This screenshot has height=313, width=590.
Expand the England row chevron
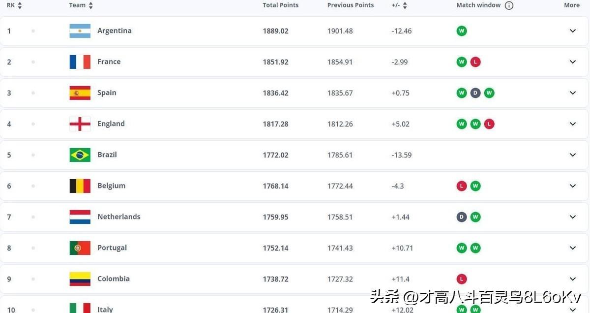(572, 124)
